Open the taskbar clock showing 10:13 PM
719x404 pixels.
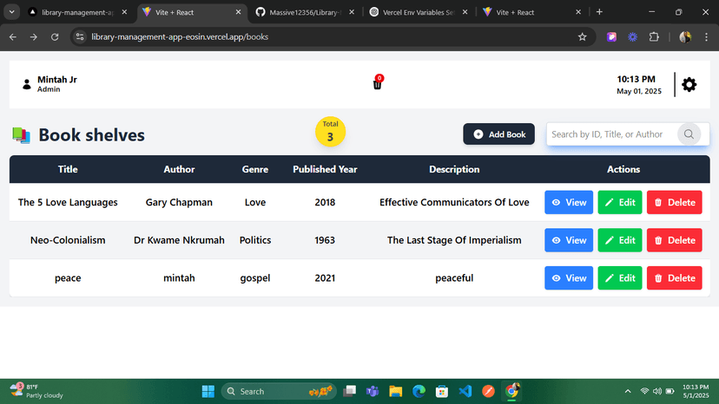pyautogui.click(x=696, y=391)
